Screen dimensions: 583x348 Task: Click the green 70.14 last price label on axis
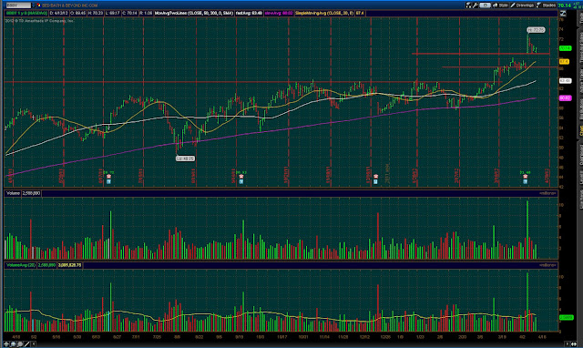coord(565,48)
